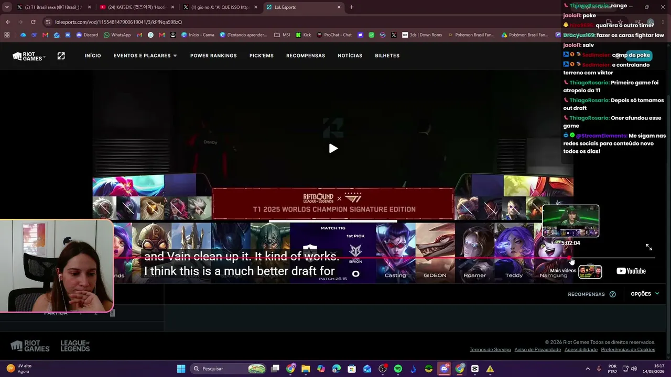Open the POWER RANKINGS page

[213, 56]
